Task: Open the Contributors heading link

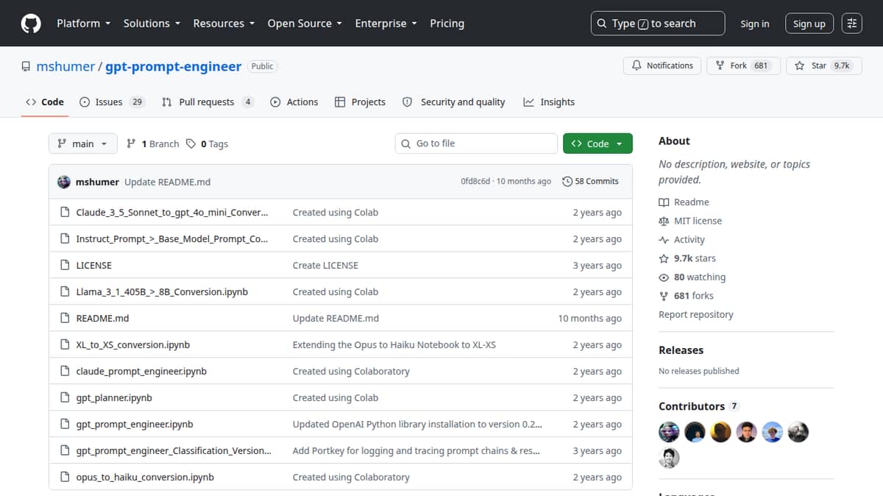Action: [x=698, y=406]
